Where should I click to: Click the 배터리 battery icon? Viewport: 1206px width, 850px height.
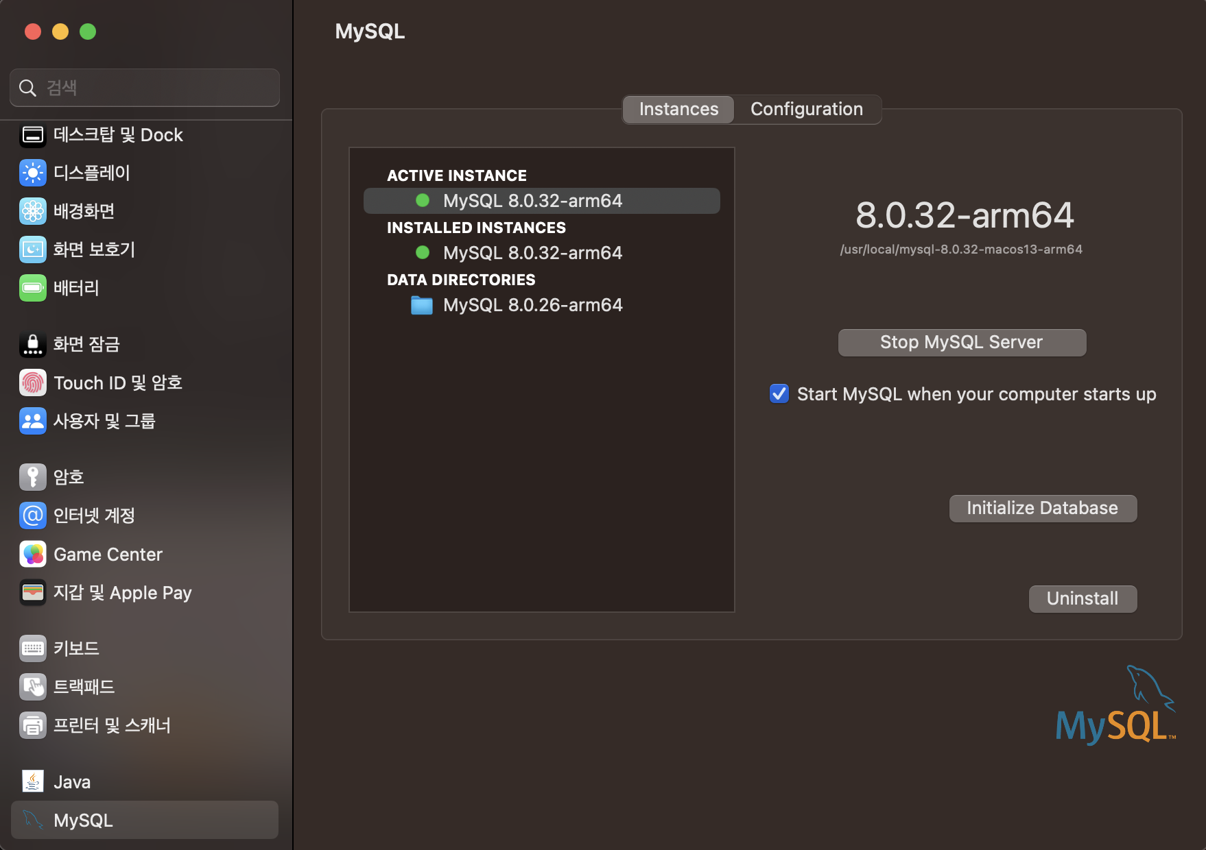coord(33,288)
